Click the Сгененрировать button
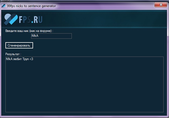Screen dimensions: 169x118 coord(19,45)
